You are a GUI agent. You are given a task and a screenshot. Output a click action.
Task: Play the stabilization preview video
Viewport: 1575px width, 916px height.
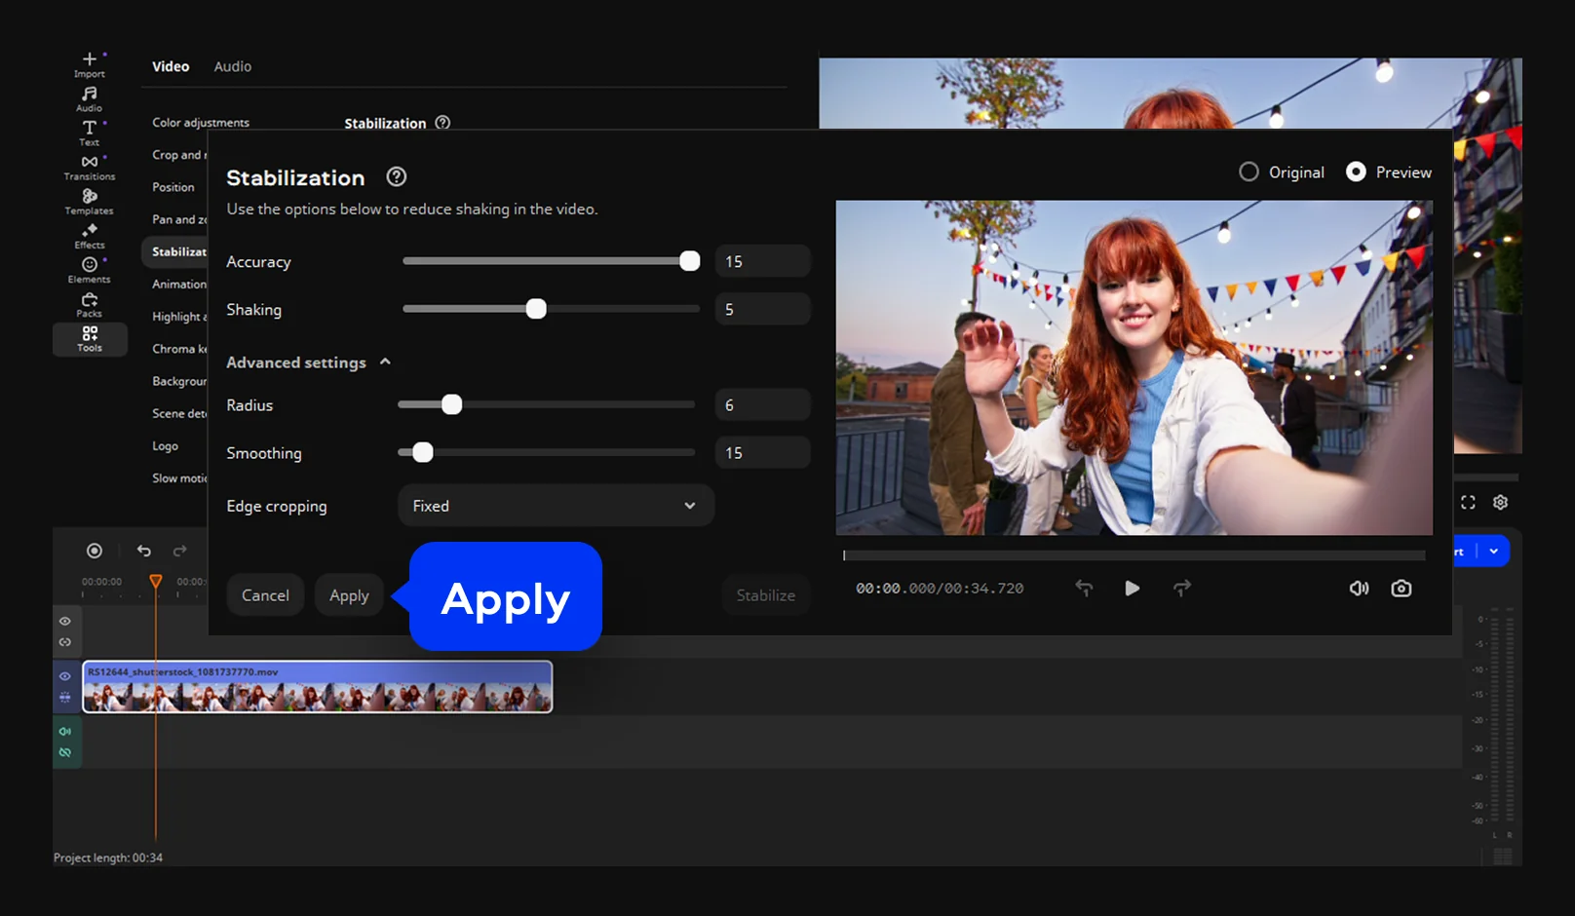(x=1132, y=588)
